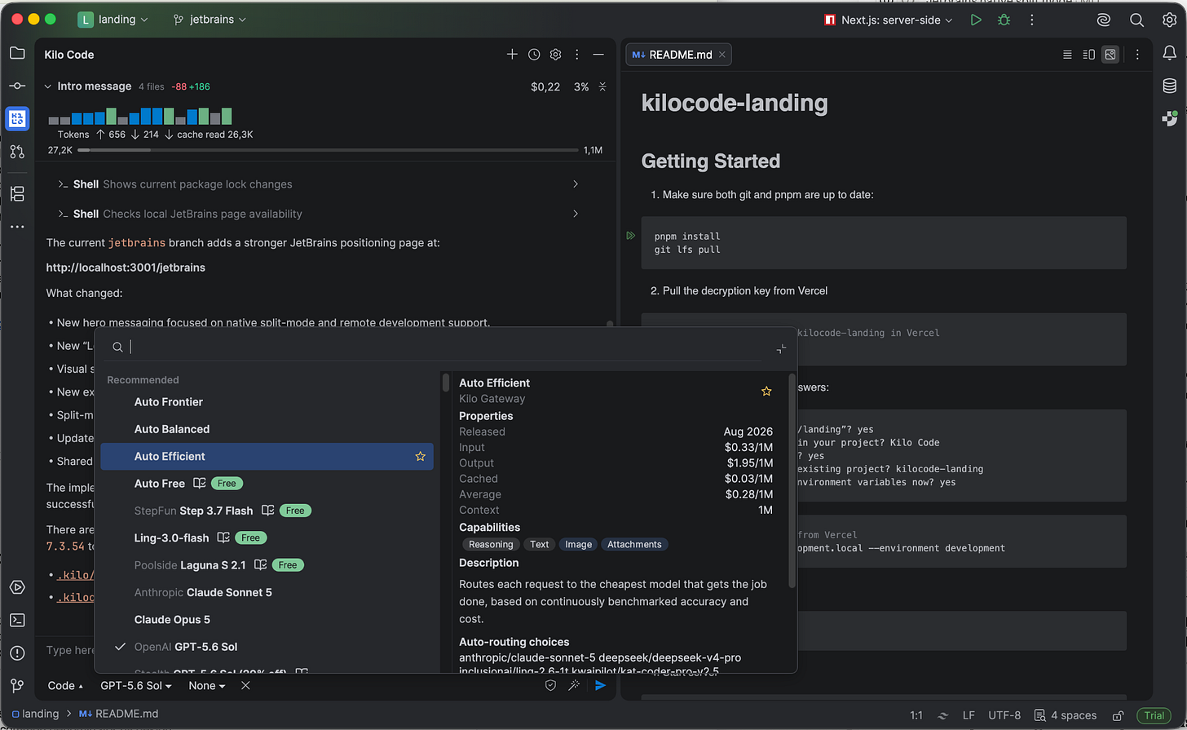Screen dimensions: 1187x730
Task: Switch to the README.md editor tab
Action: click(679, 55)
